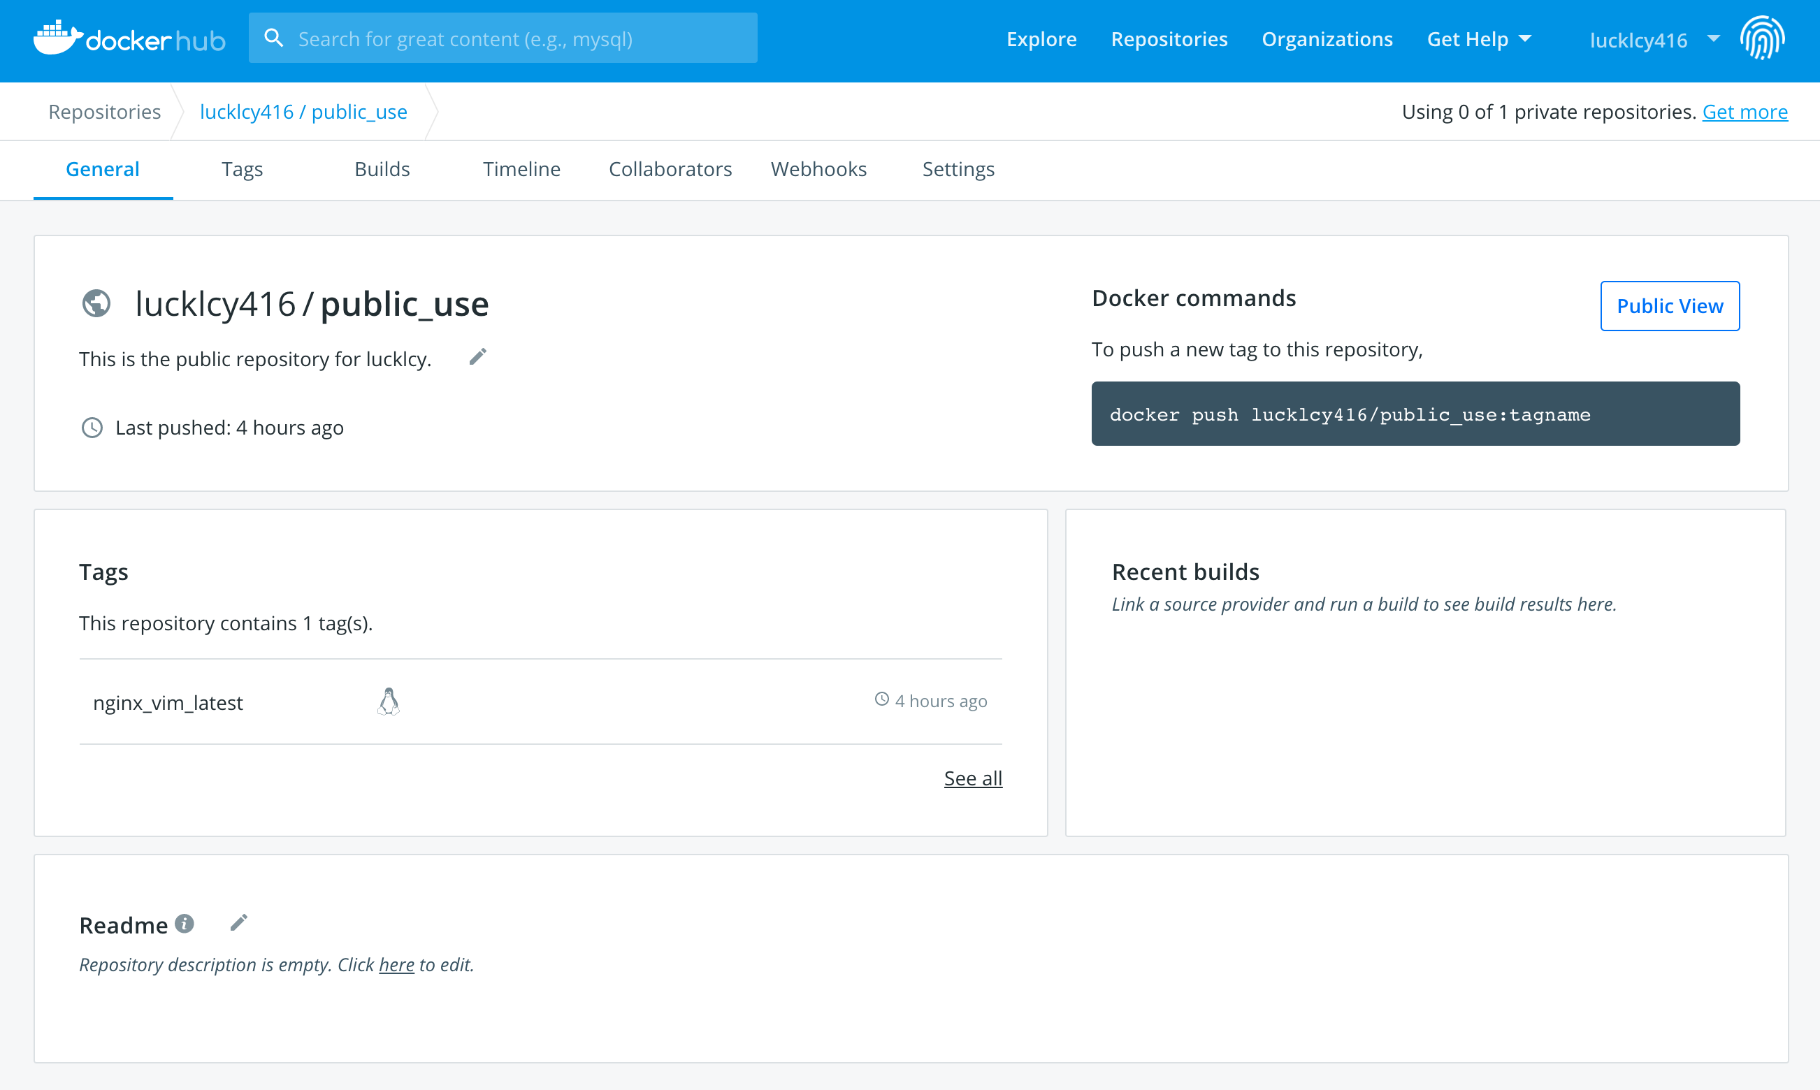Click the Get more private repositories link
This screenshot has width=1820, height=1090.
click(x=1745, y=112)
